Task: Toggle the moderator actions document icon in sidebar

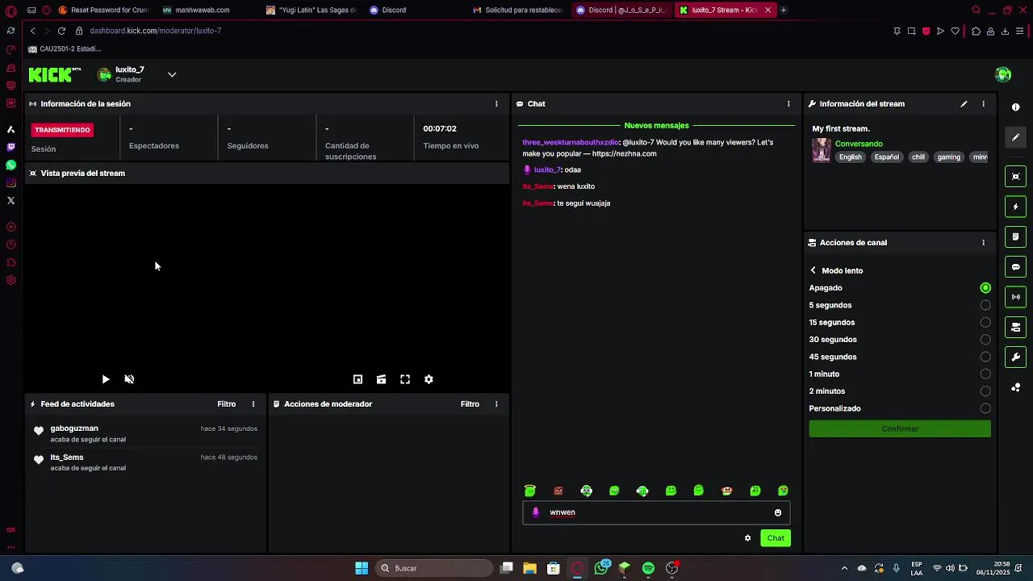Action: 1015,236
